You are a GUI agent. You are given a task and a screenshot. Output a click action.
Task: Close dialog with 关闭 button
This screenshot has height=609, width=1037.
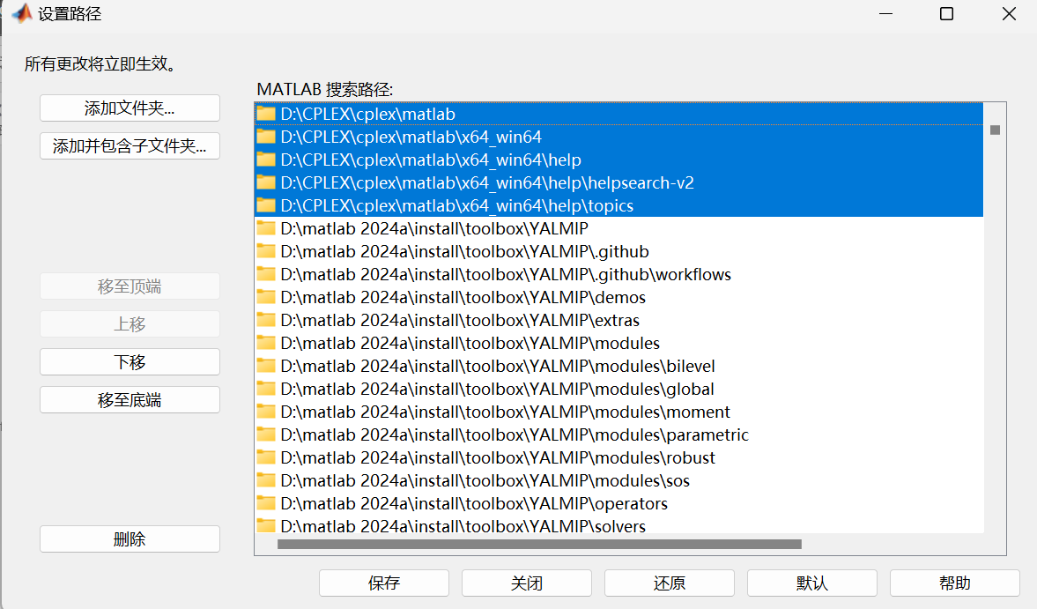[527, 583]
